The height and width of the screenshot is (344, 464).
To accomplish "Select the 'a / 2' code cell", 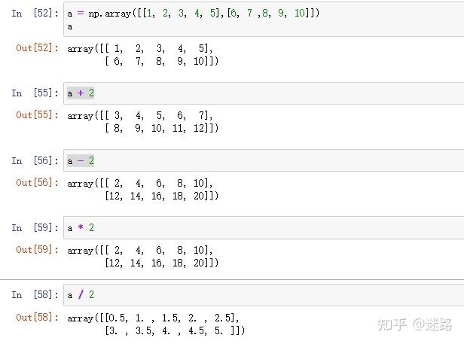I will click(264, 295).
